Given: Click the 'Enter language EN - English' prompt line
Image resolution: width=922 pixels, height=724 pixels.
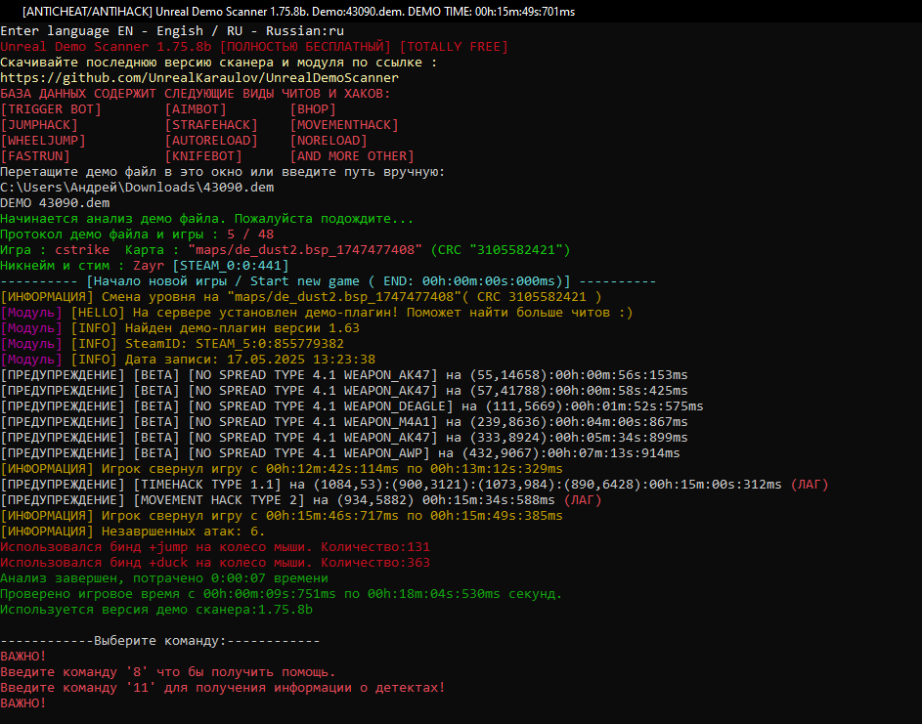Looking at the screenshot, I should click(x=172, y=31).
